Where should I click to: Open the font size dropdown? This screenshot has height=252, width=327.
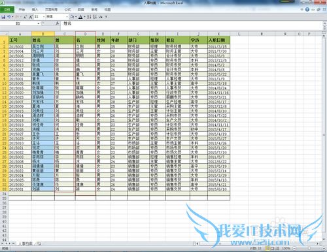point(44,17)
